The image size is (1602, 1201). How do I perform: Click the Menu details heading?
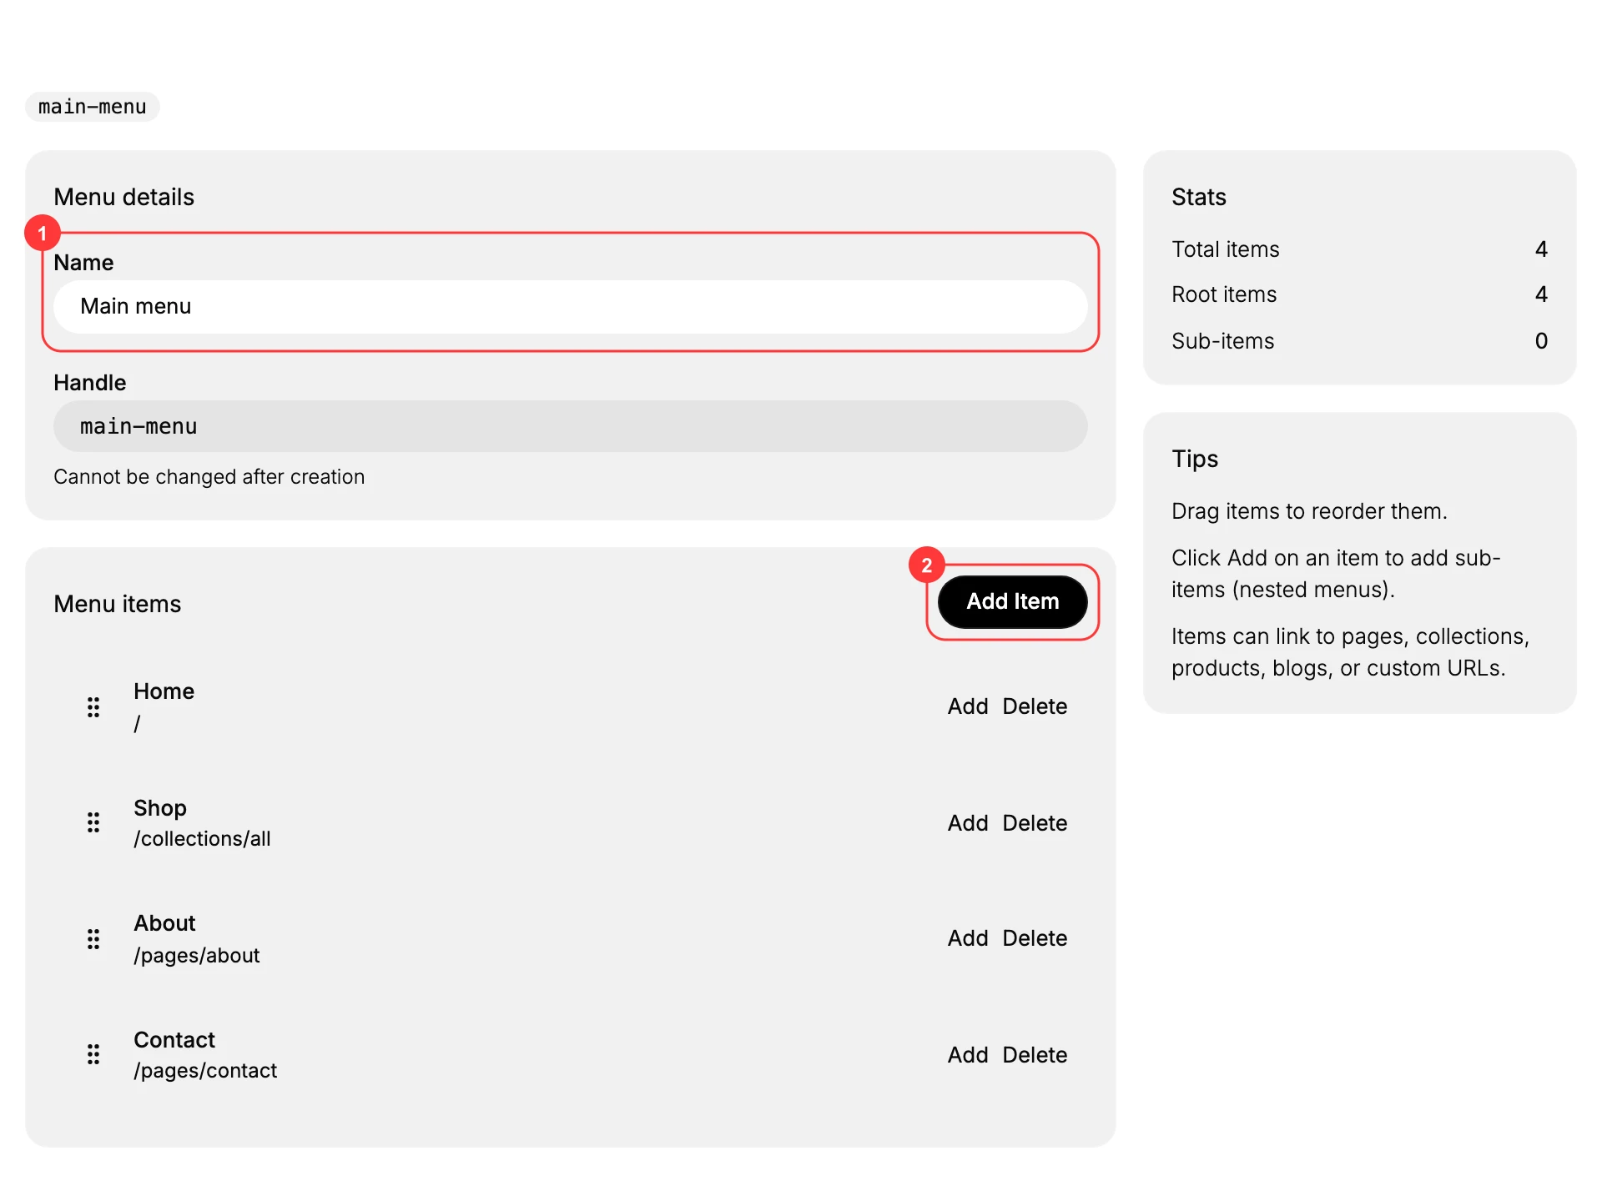[124, 197]
